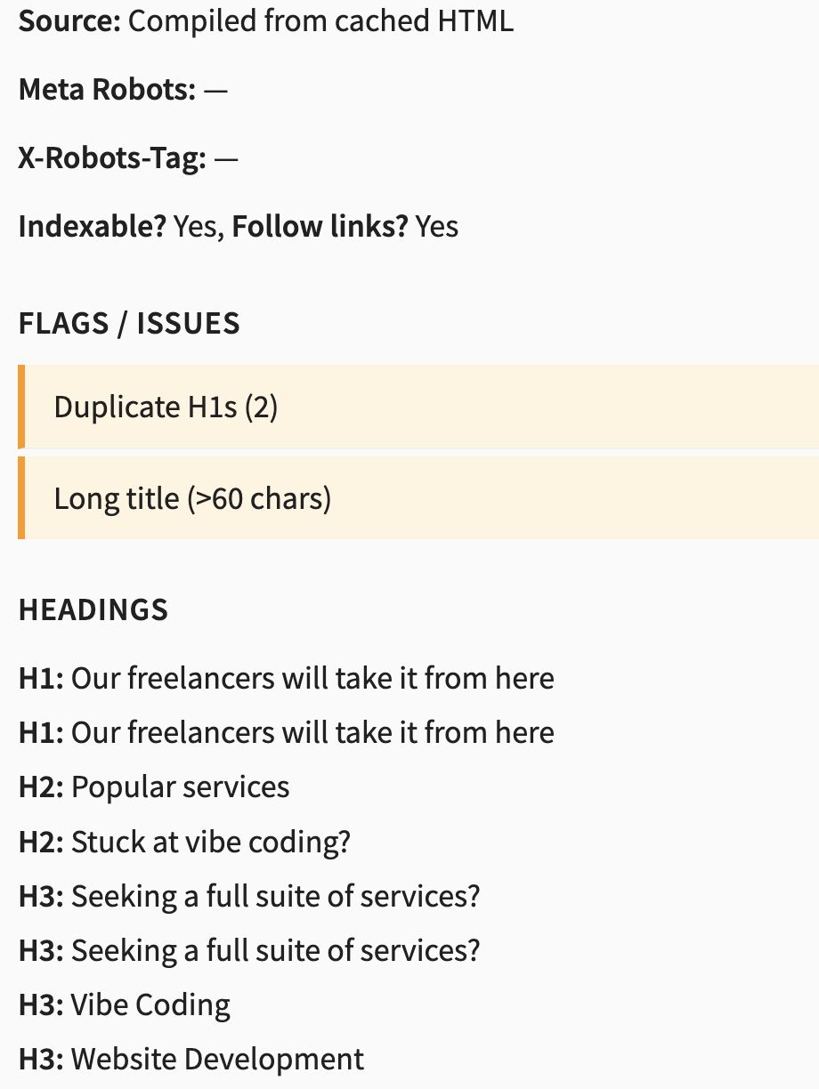Select the first H1 freelancers heading entry
Image resolution: width=819 pixels, height=1089 pixels.
click(x=287, y=679)
